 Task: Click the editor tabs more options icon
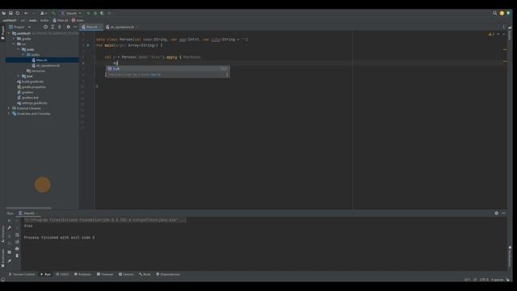[503, 27]
